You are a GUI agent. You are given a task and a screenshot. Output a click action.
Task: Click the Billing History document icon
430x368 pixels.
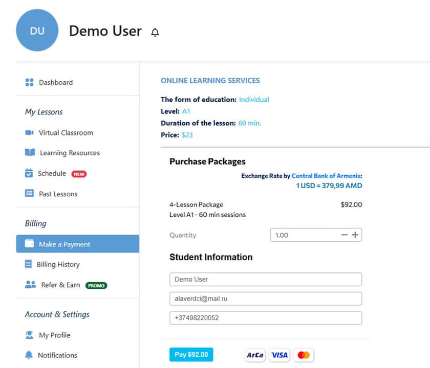click(x=28, y=264)
